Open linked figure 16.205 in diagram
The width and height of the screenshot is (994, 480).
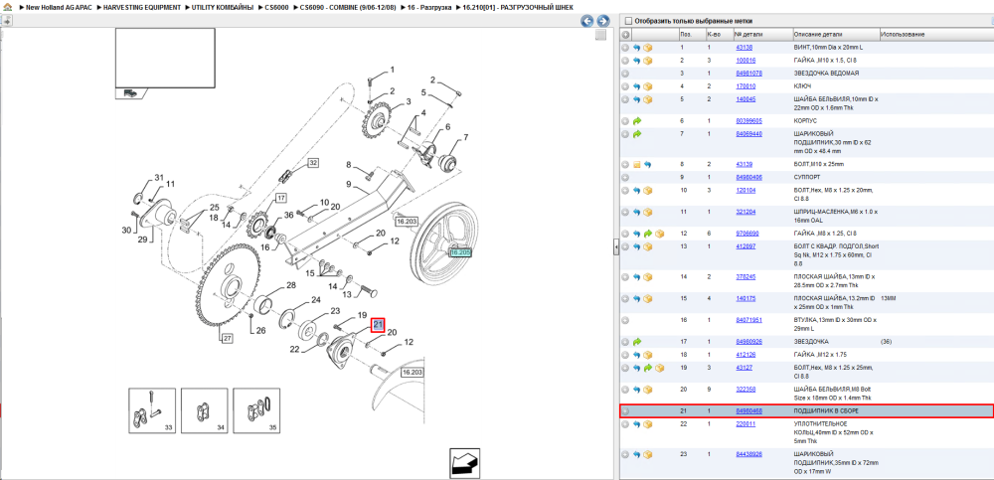coord(460,252)
